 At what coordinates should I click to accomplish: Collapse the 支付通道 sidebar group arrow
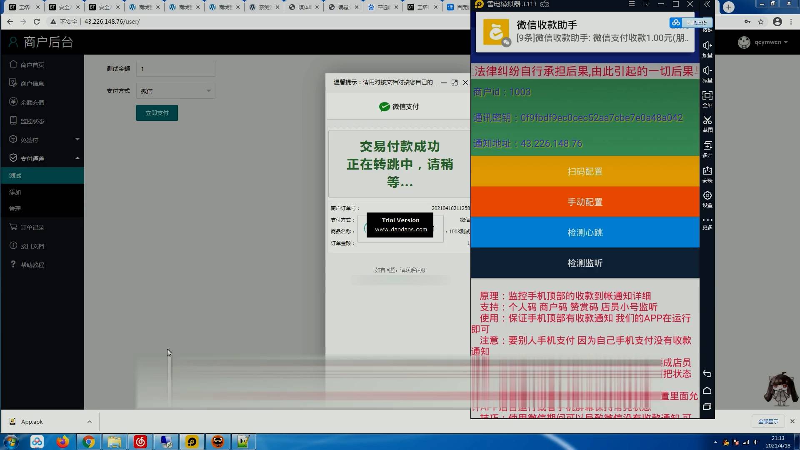(x=77, y=158)
